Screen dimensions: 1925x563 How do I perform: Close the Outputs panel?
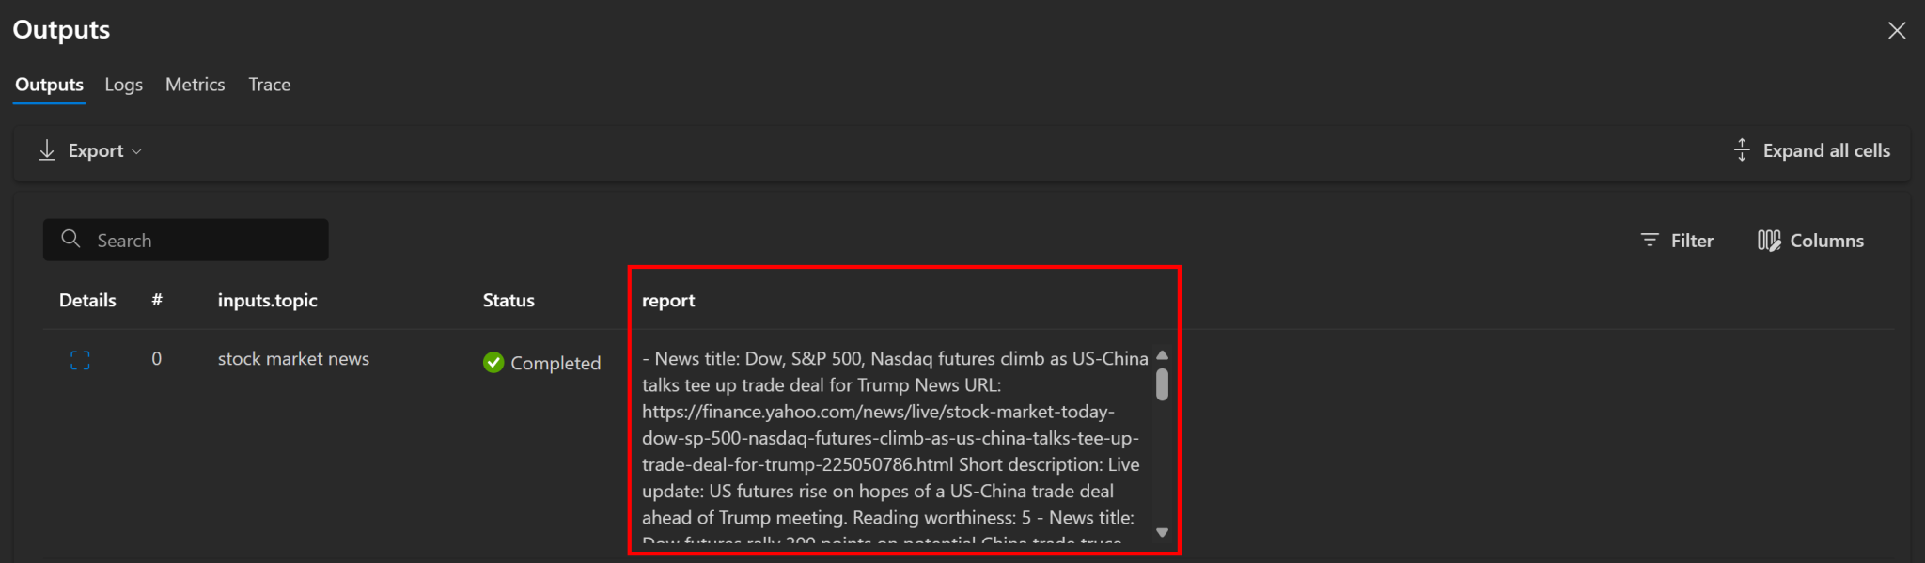(x=1897, y=30)
